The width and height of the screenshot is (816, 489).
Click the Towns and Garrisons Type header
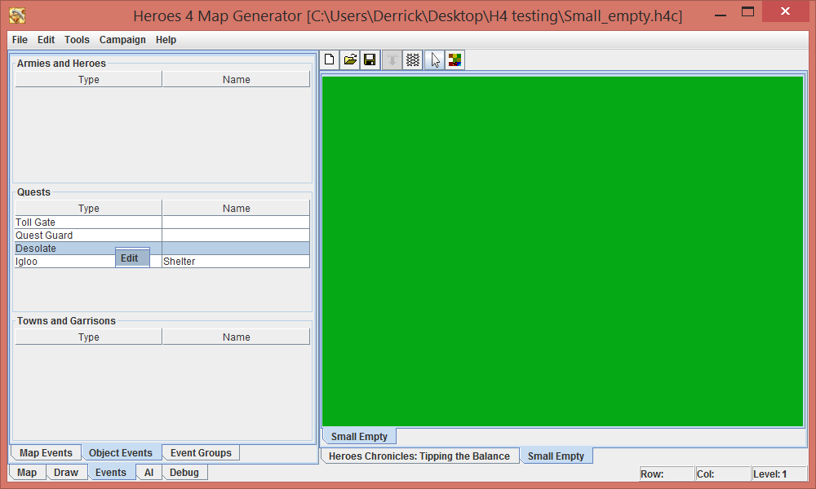click(88, 337)
